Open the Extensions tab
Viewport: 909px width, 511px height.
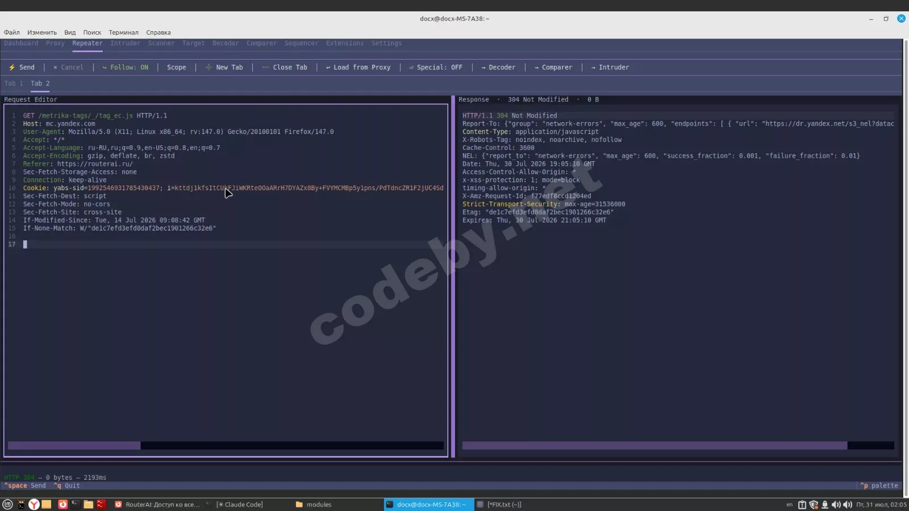pos(345,43)
